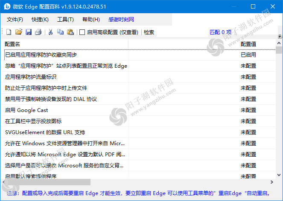Click the 配置值 column header
This screenshot has width=283, height=201.
tap(248, 44)
